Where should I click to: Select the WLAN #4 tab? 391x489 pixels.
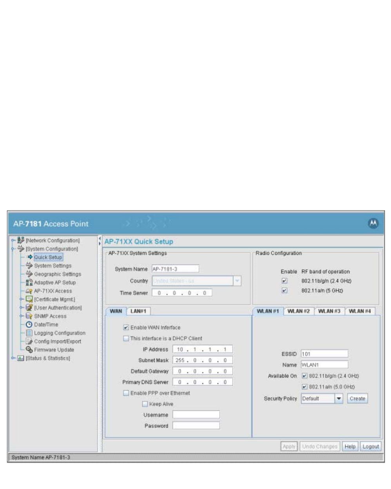pos(360,311)
